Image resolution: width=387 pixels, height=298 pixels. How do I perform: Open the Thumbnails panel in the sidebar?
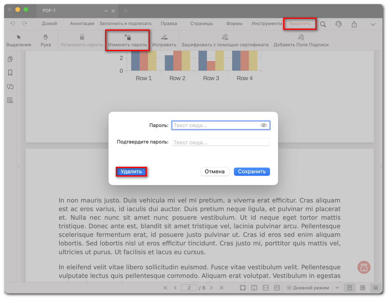point(10,59)
